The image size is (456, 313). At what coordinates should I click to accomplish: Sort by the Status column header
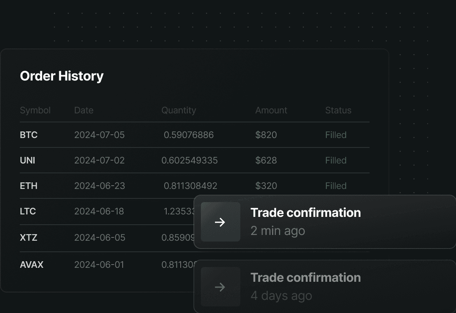click(x=338, y=110)
